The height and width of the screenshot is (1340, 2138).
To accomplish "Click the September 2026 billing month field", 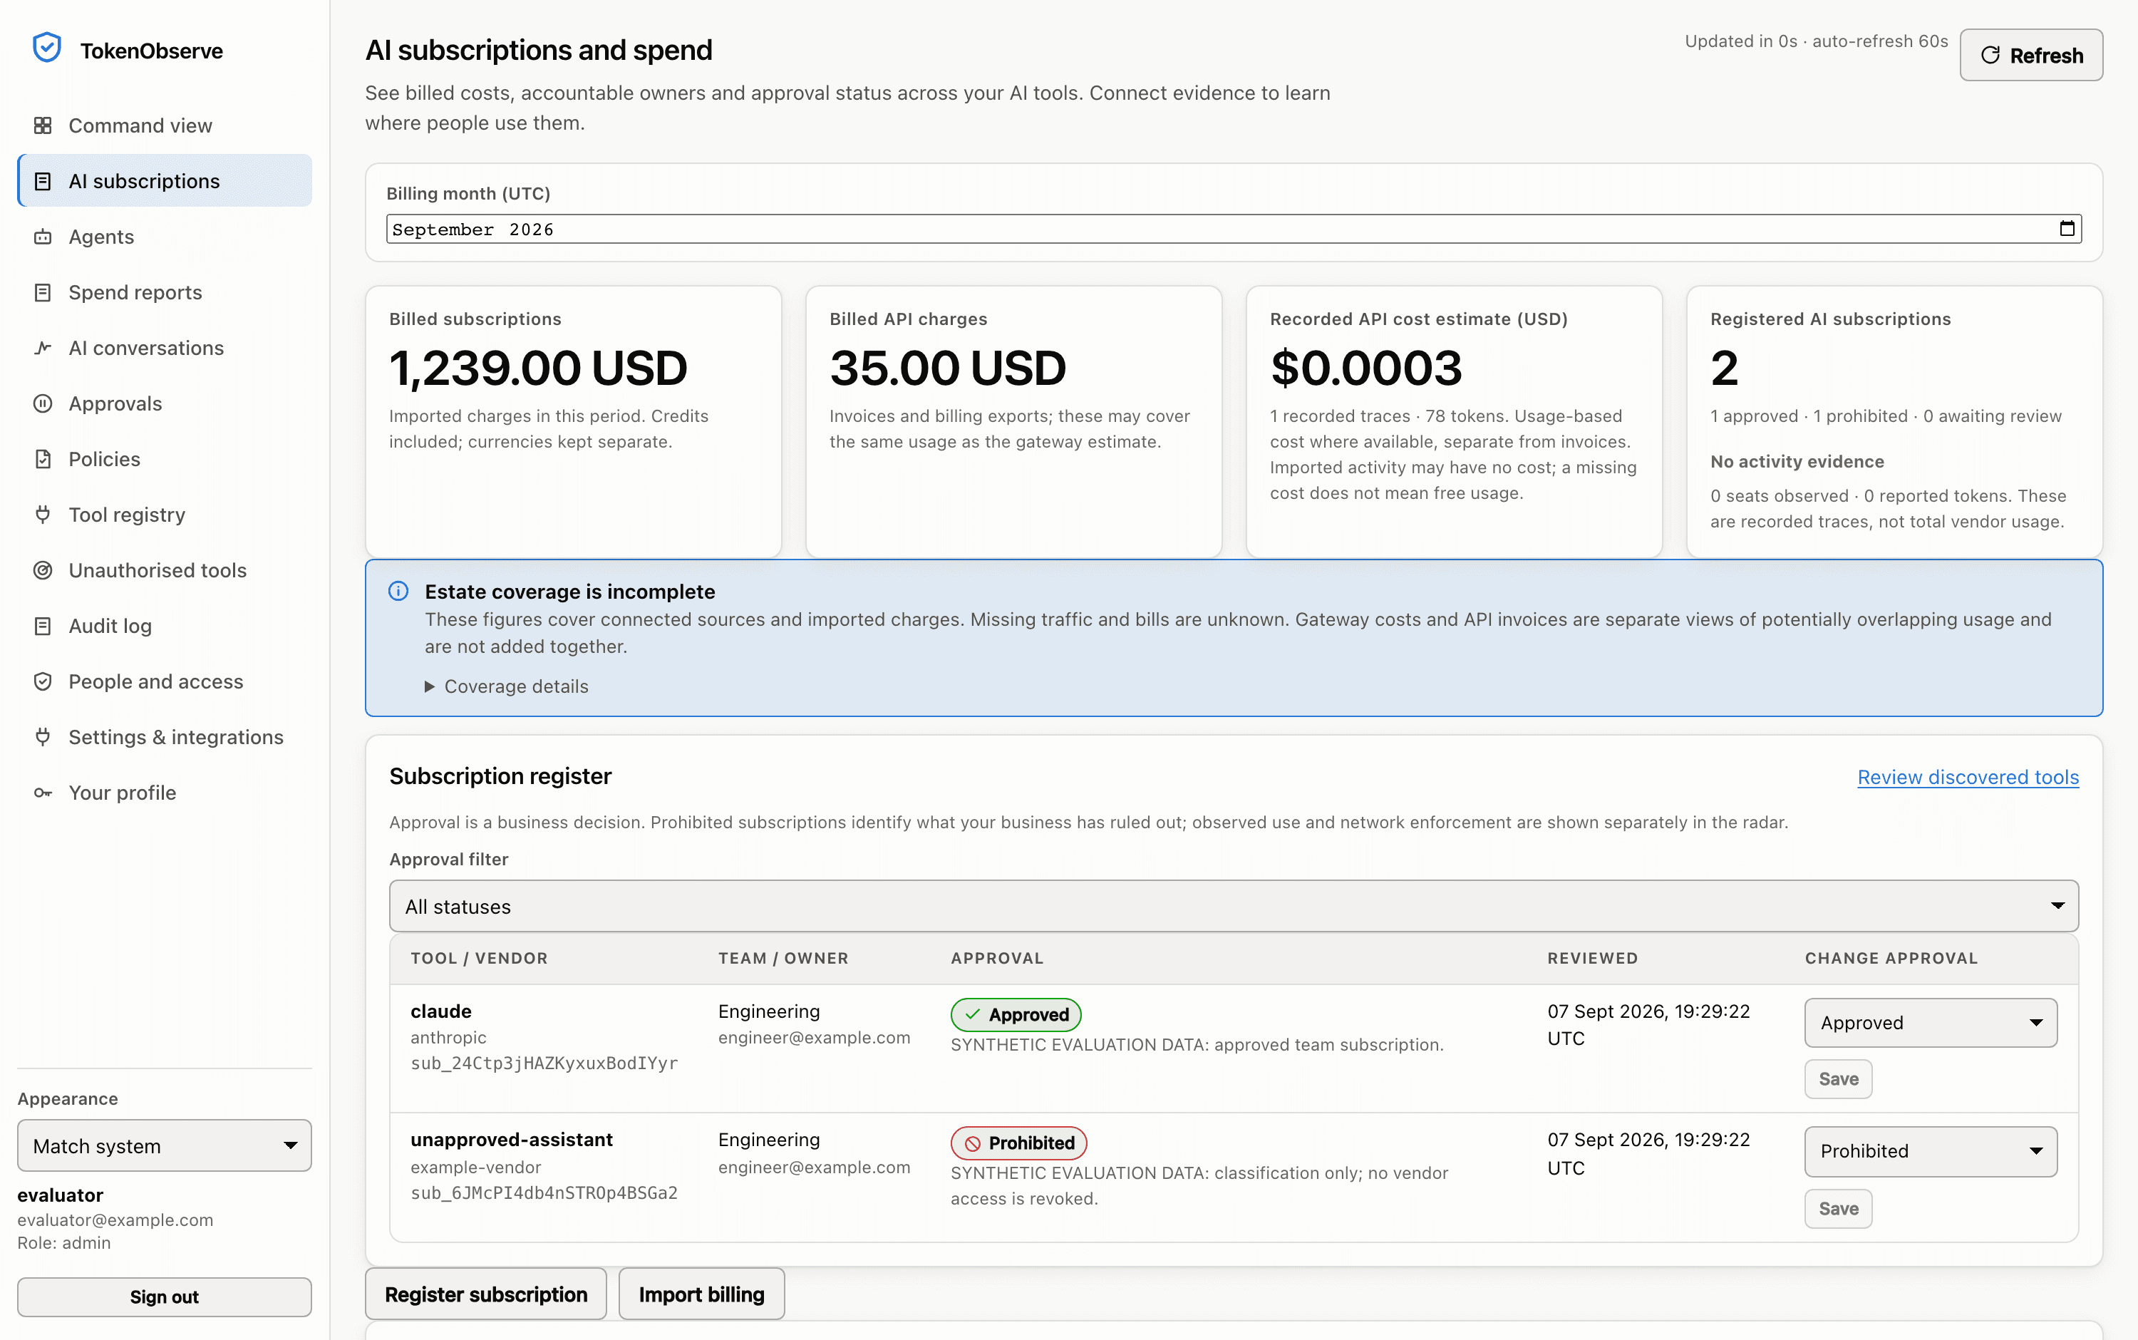I will tap(1234, 229).
